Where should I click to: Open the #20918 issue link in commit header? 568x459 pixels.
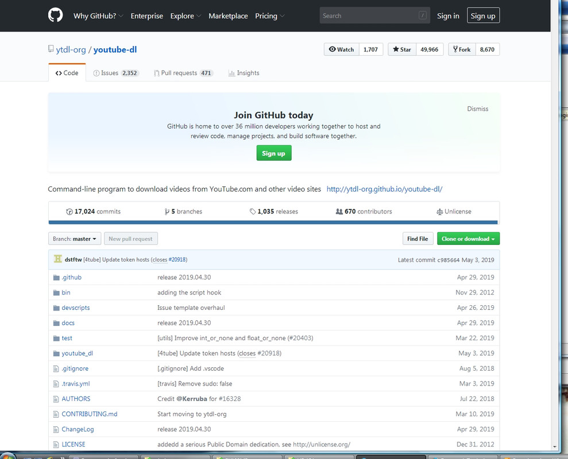click(x=177, y=259)
